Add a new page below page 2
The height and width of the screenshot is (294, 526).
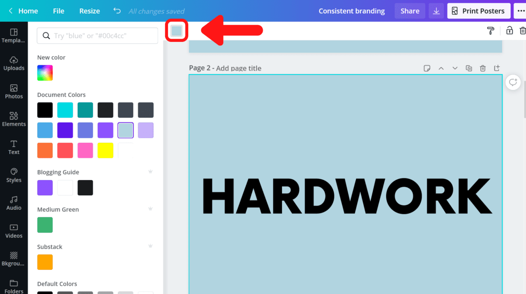pos(497,68)
